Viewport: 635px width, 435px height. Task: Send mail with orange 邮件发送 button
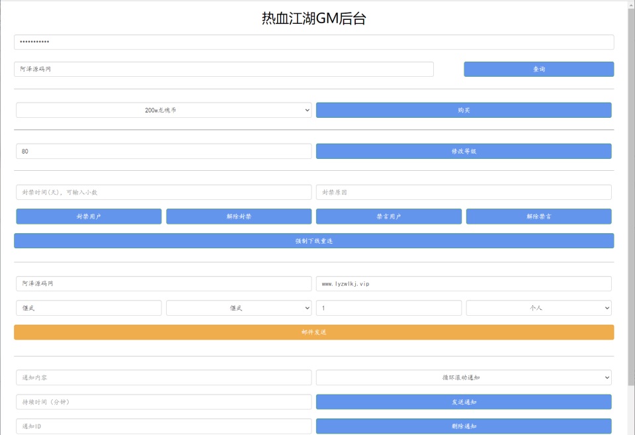coord(314,332)
